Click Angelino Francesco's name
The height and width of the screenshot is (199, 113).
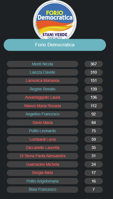coord(42,114)
